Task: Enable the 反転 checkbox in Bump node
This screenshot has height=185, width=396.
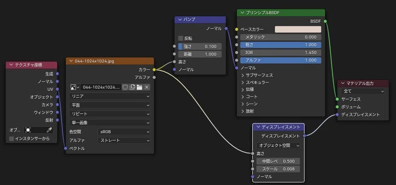Action: [180, 39]
